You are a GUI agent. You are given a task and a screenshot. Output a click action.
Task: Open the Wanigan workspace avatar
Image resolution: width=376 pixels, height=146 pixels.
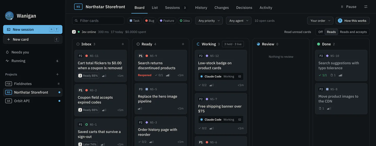pyautogui.click(x=9, y=16)
